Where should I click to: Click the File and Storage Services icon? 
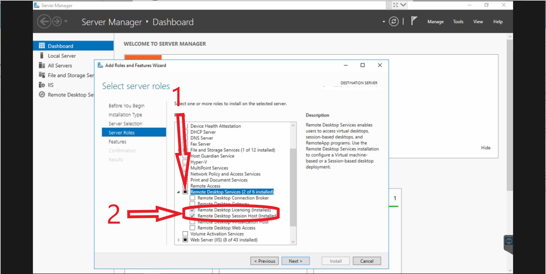(x=42, y=75)
